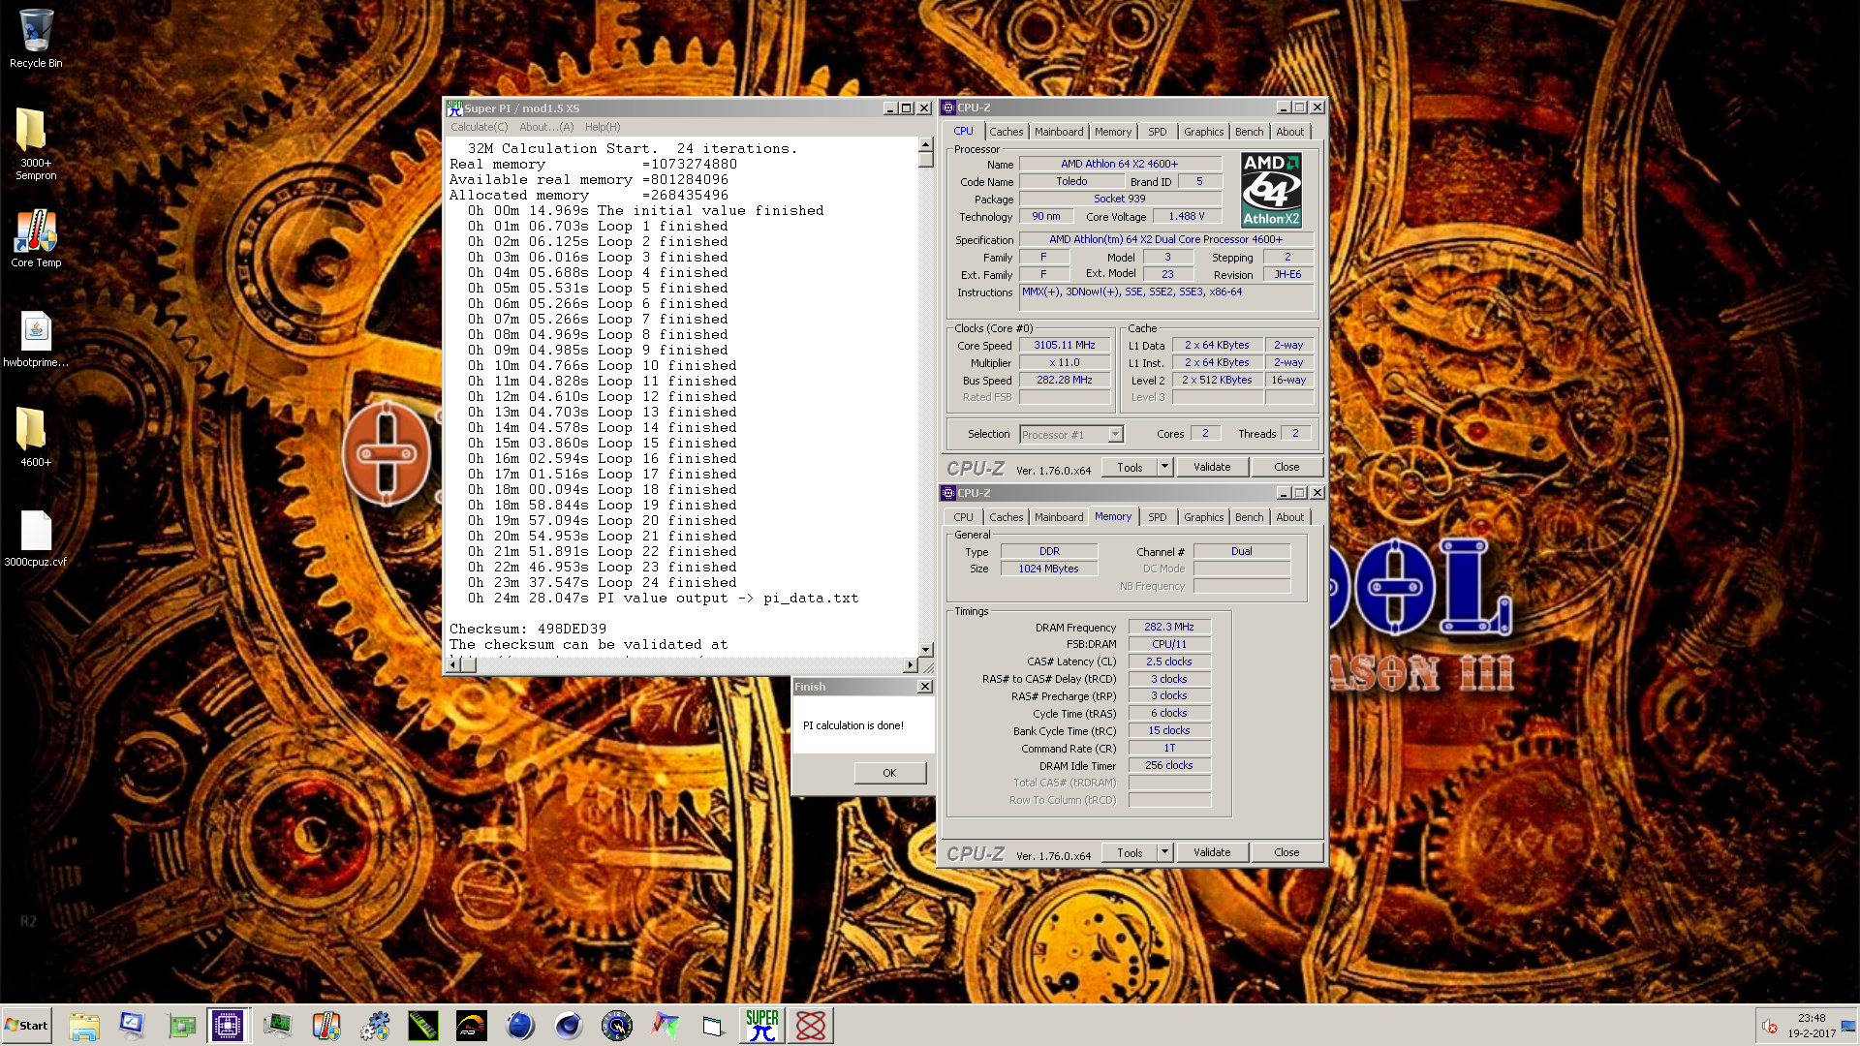Open the green RAM stick taskbar icon
The width and height of the screenshot is (1860, 1046).
click(x=423, y=1026)
